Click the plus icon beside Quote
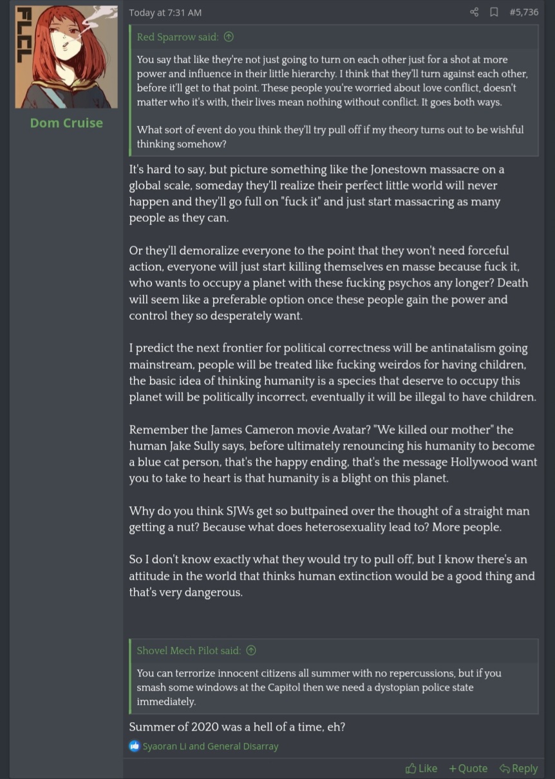Image resolution: width=555 pixels, height=779 pixels. (453, 768)
